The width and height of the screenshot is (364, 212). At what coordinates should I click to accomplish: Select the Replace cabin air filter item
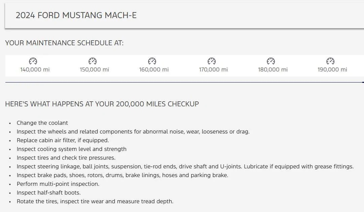point(63,140)
